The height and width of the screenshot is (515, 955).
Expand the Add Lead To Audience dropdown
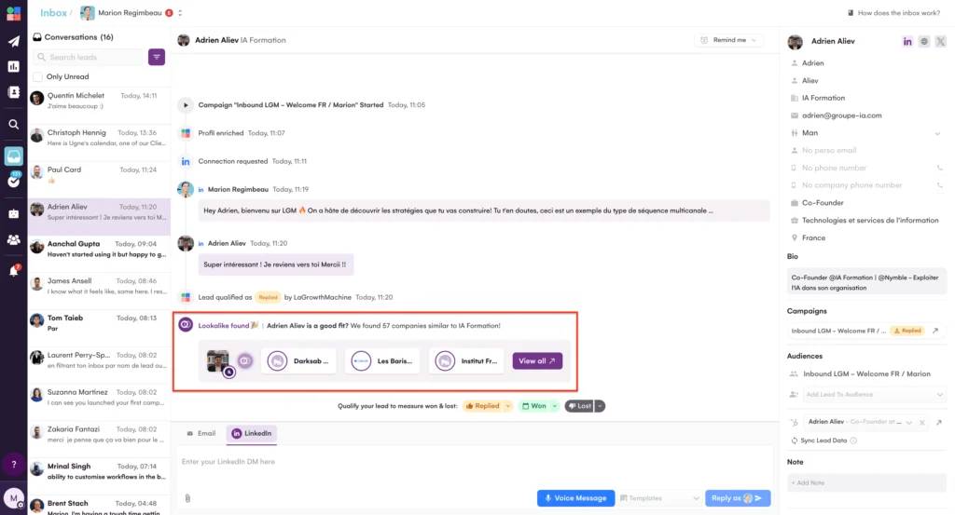[865, 395]
